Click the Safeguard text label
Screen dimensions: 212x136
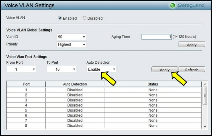click(x=191, y=5)
